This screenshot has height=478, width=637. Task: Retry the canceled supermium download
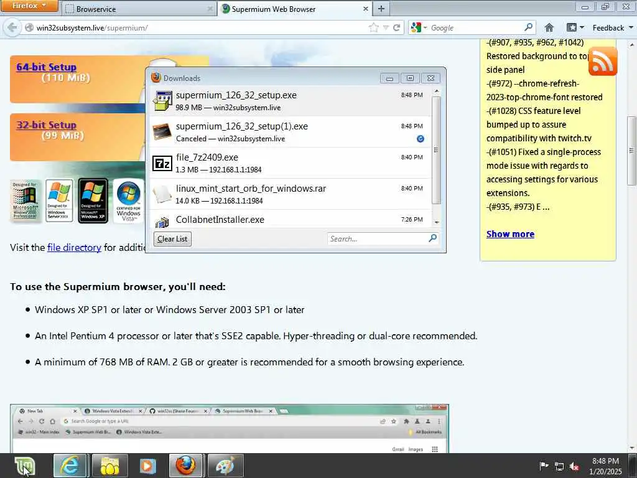[421, 139]
